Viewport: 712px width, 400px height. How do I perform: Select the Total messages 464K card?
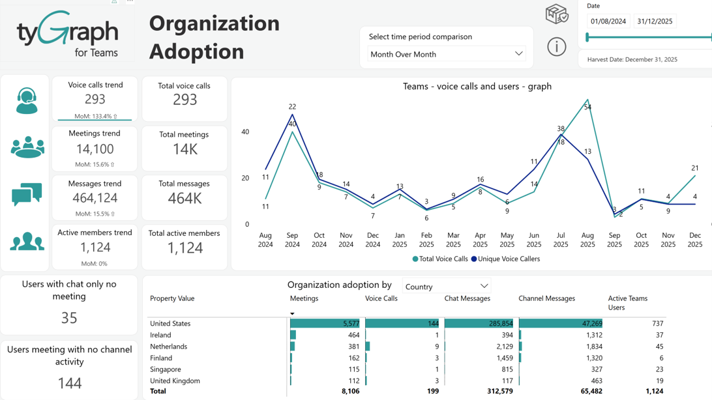[x=185, y=198]
